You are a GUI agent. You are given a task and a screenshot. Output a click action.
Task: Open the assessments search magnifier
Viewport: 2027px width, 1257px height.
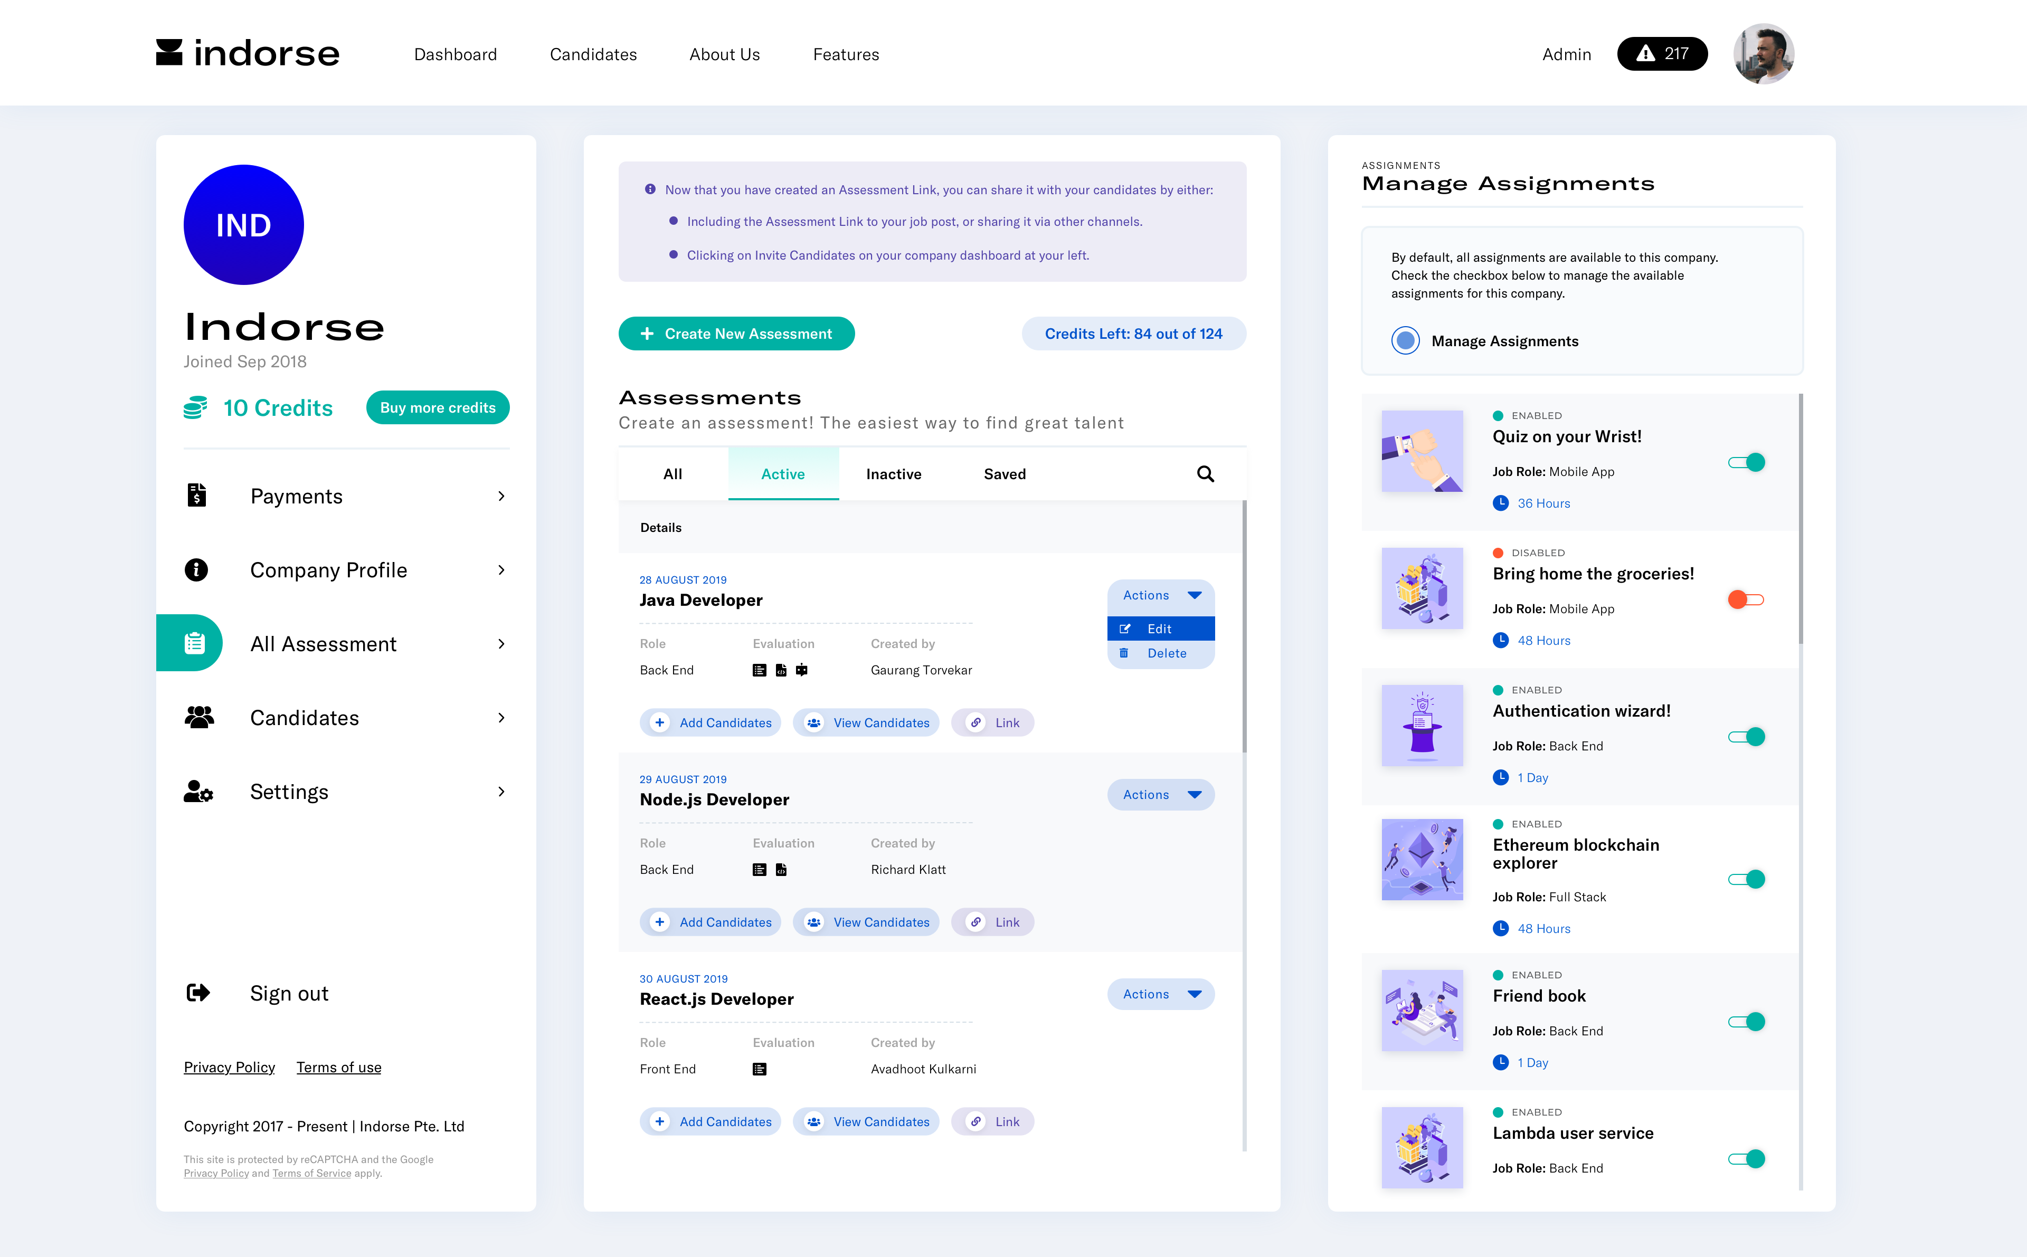[1205, 474]
